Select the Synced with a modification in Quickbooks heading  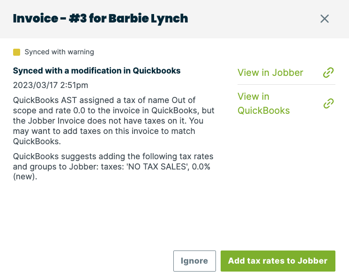(x=97, y=71)
